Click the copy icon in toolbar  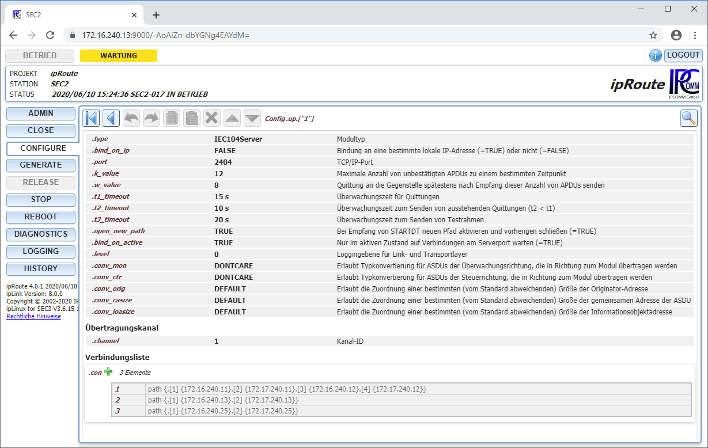tap(172, 118)
